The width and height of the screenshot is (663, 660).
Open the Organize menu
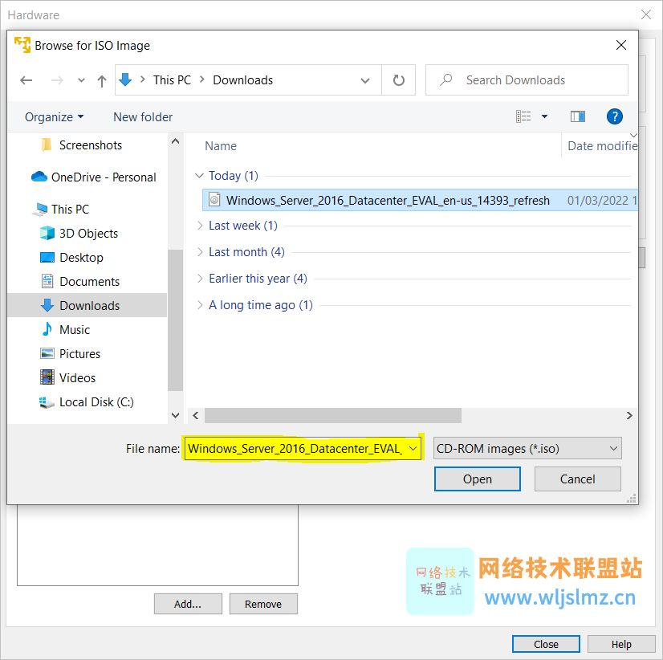point(54,116)
